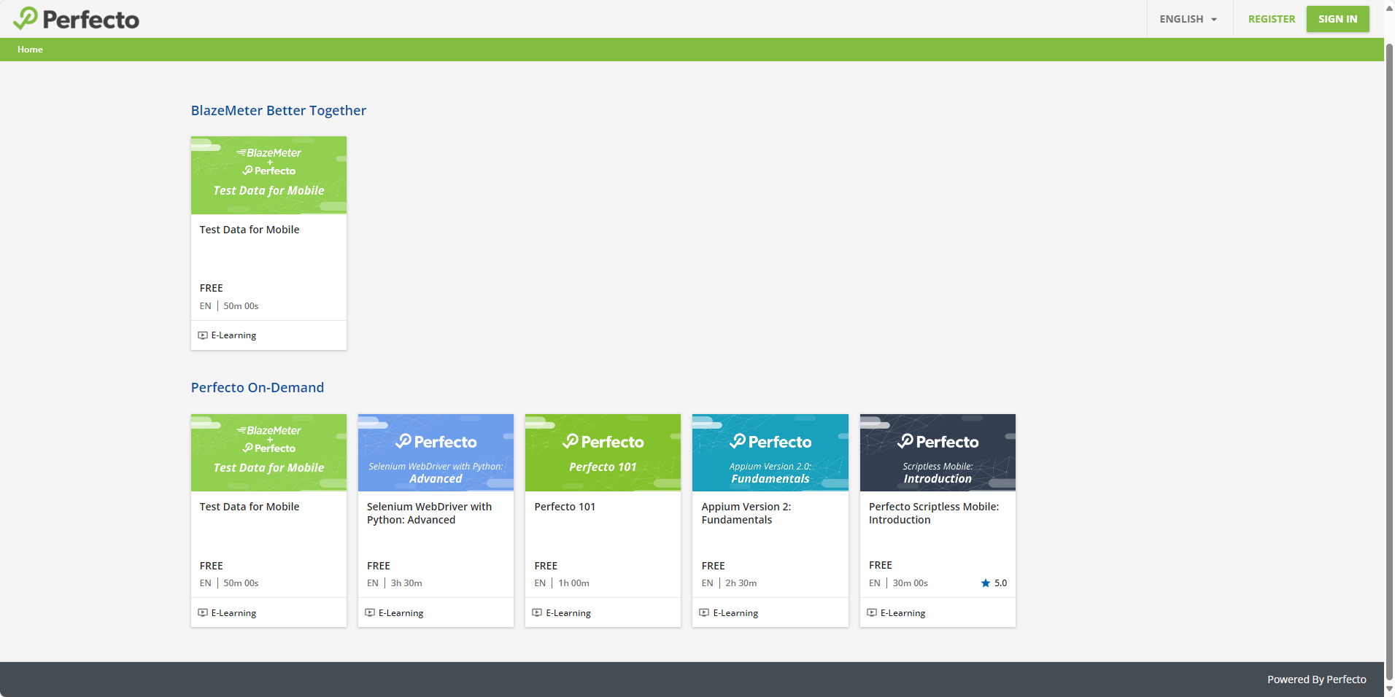The height and width of the screenshot is (697, 1395).
Task: Open BlazeMeter Better Together section heading
Action: pos(278,111)
